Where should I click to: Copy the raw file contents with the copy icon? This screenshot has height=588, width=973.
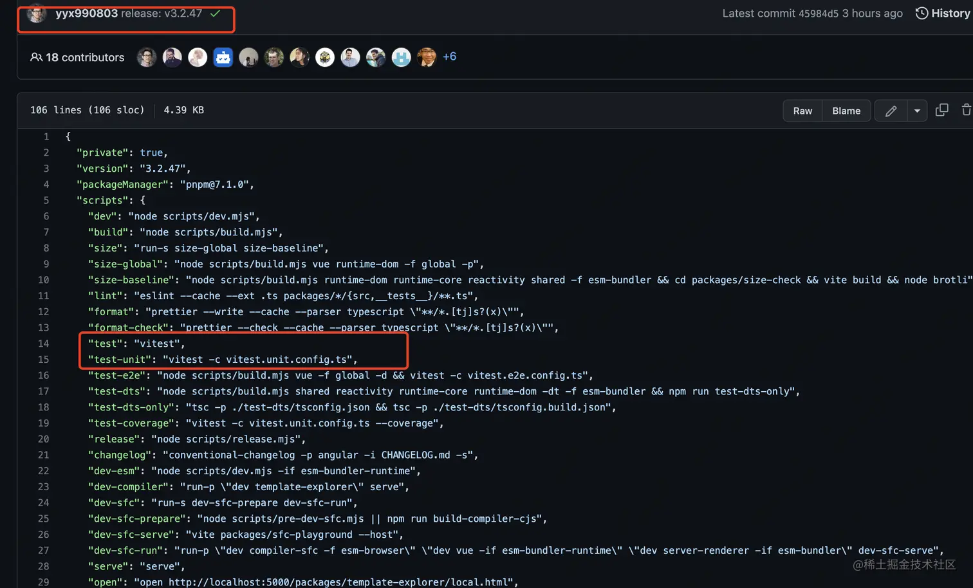(x=941, y=110)
